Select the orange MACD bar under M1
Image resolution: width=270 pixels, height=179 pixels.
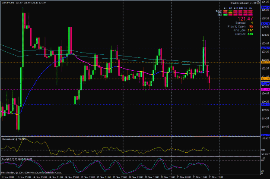coord(225,11)
